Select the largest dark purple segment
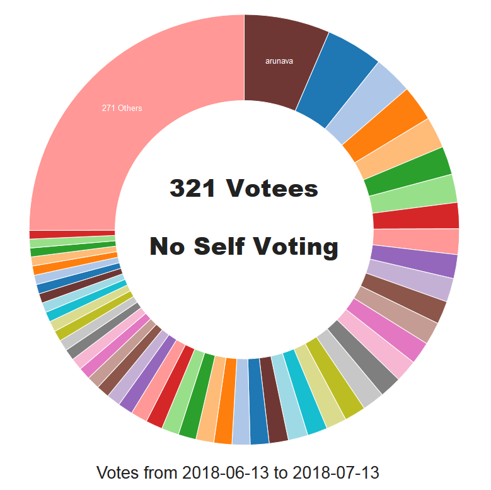 tap(414, 262)
